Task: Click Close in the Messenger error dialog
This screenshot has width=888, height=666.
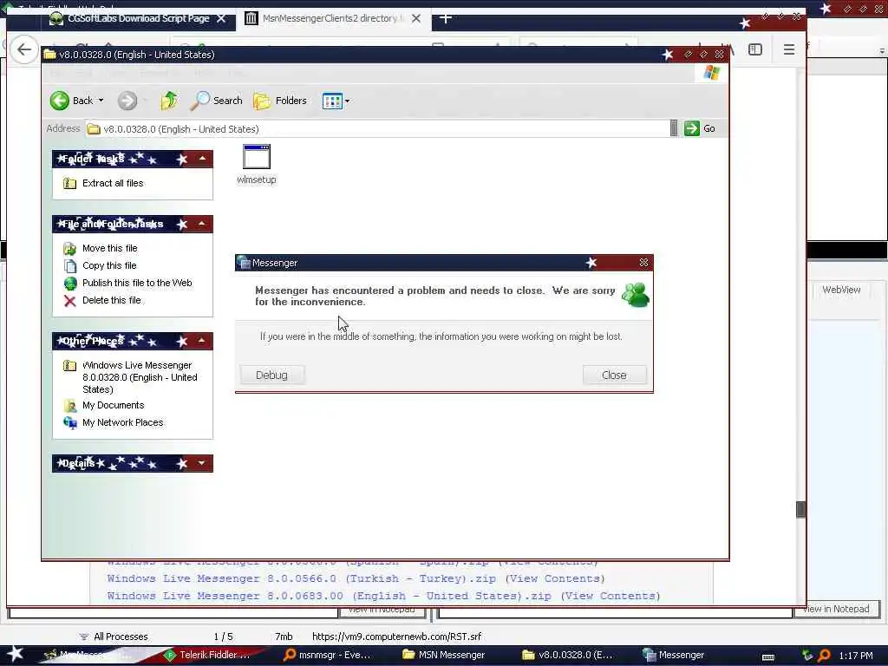Action: coord(615,375)
